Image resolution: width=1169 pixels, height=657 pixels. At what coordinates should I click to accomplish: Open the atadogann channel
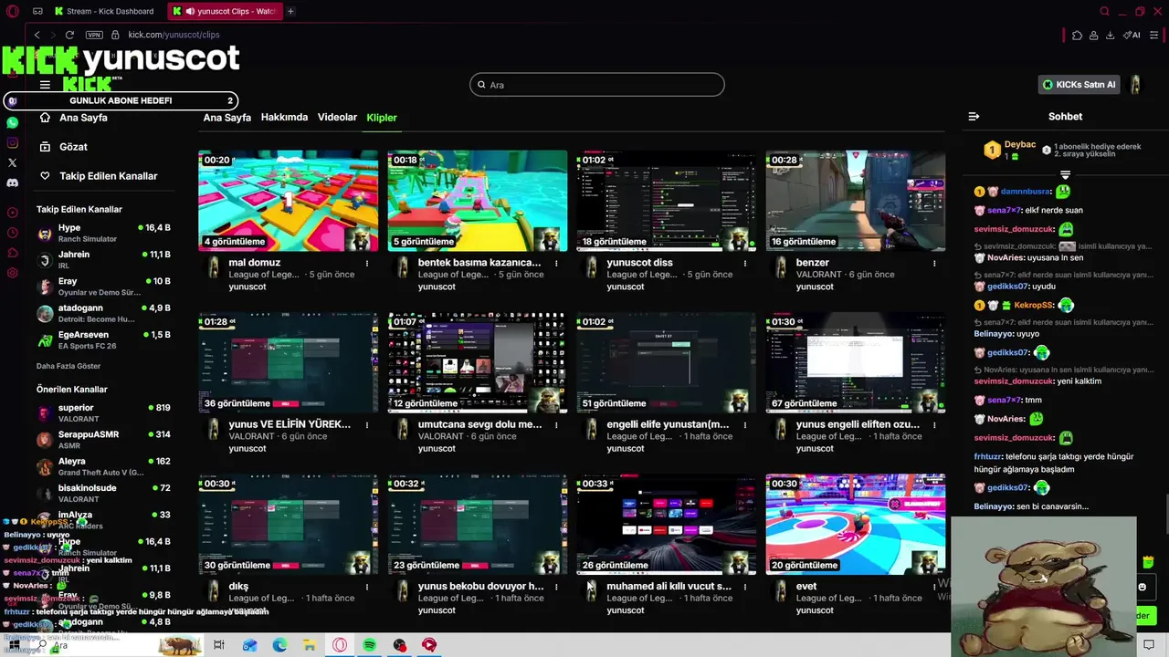pyautogui.click(x=103, y=314)
